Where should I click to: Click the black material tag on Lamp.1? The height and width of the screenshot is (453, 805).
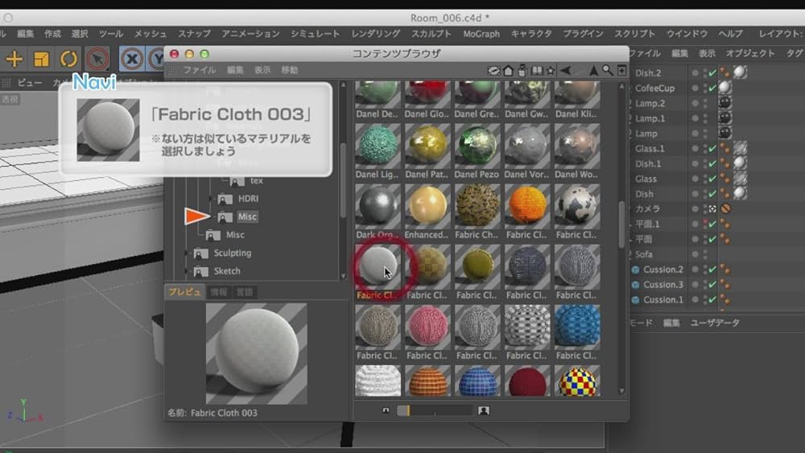click(724, 118)
